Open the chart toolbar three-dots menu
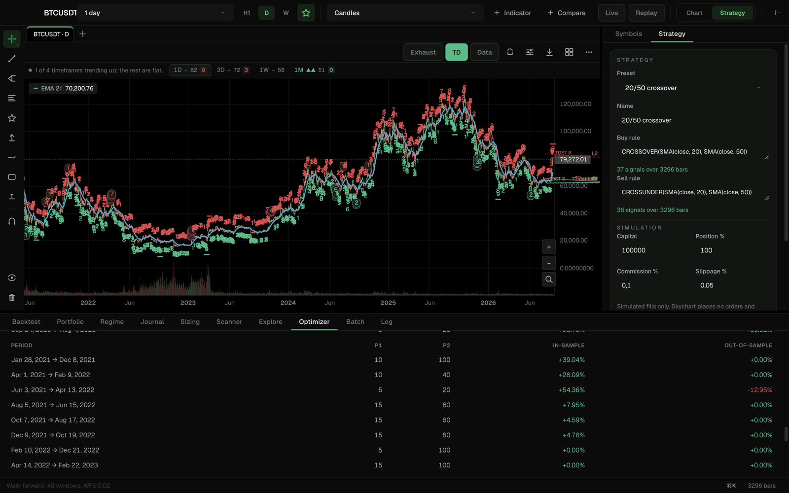Screen dimensions: 789x493 coord(589,52)
